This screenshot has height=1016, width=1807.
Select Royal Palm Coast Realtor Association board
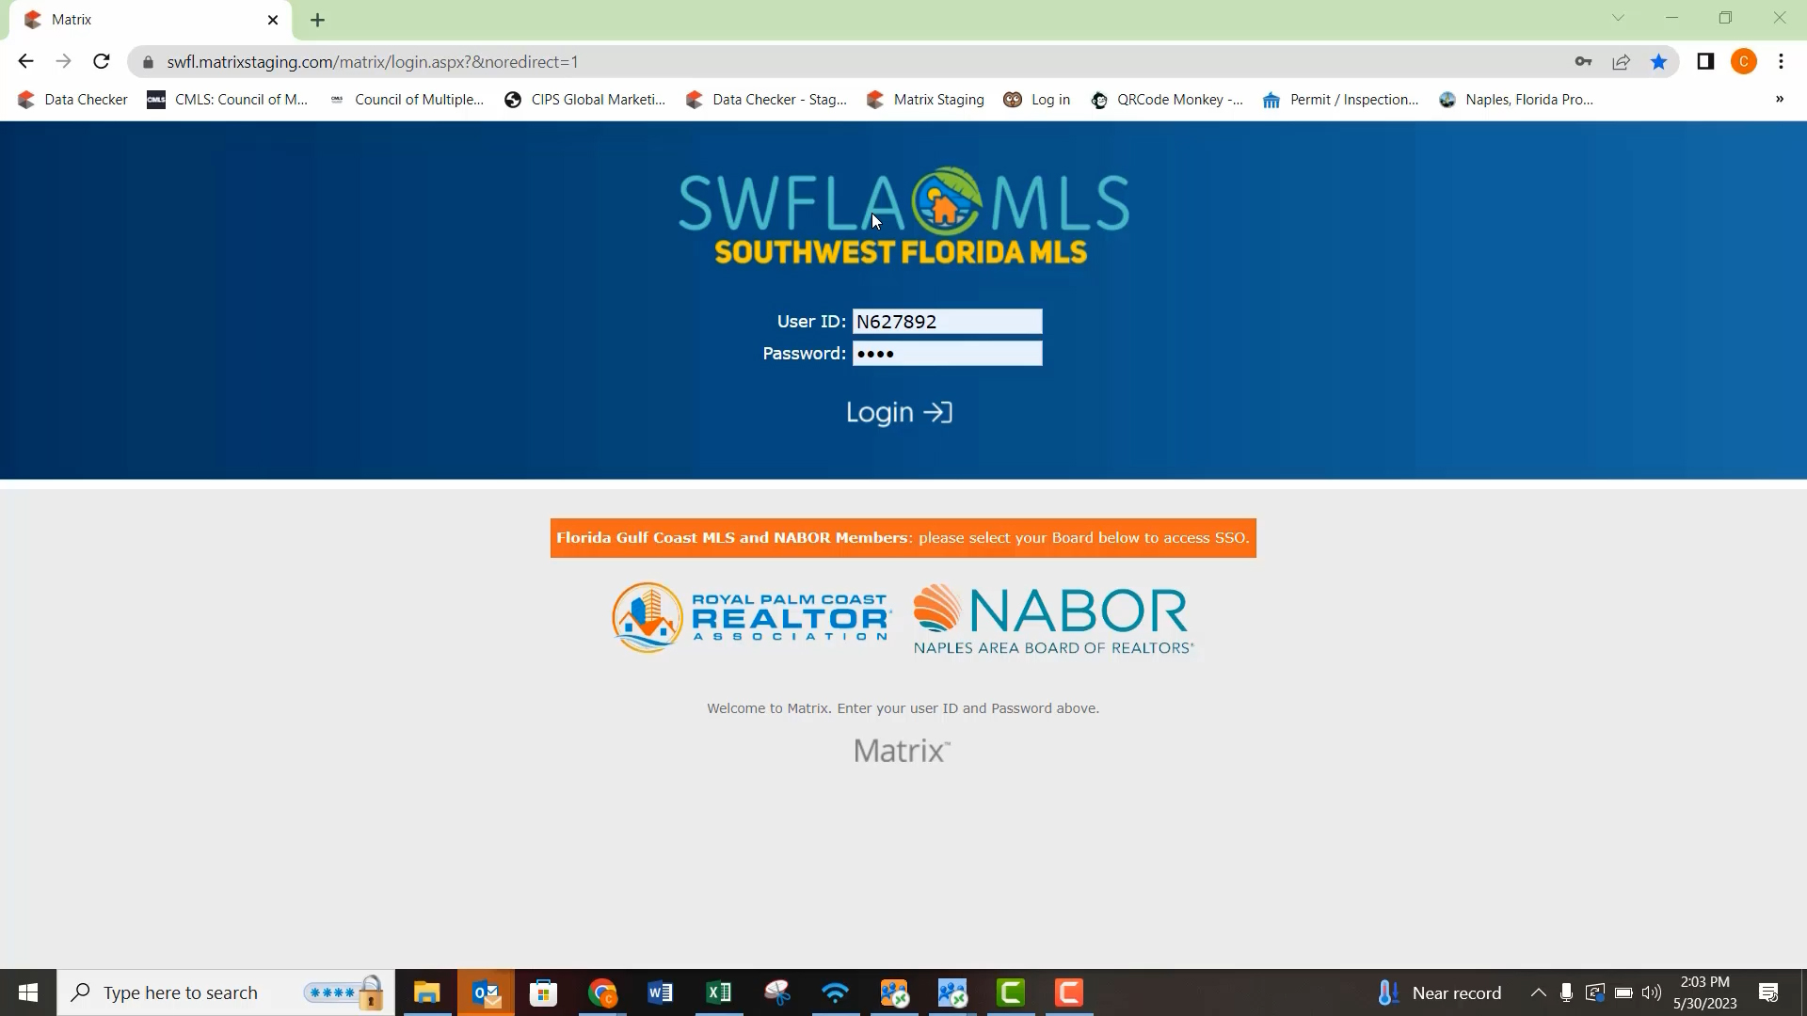pyautogui.click(x=751, y=618)
